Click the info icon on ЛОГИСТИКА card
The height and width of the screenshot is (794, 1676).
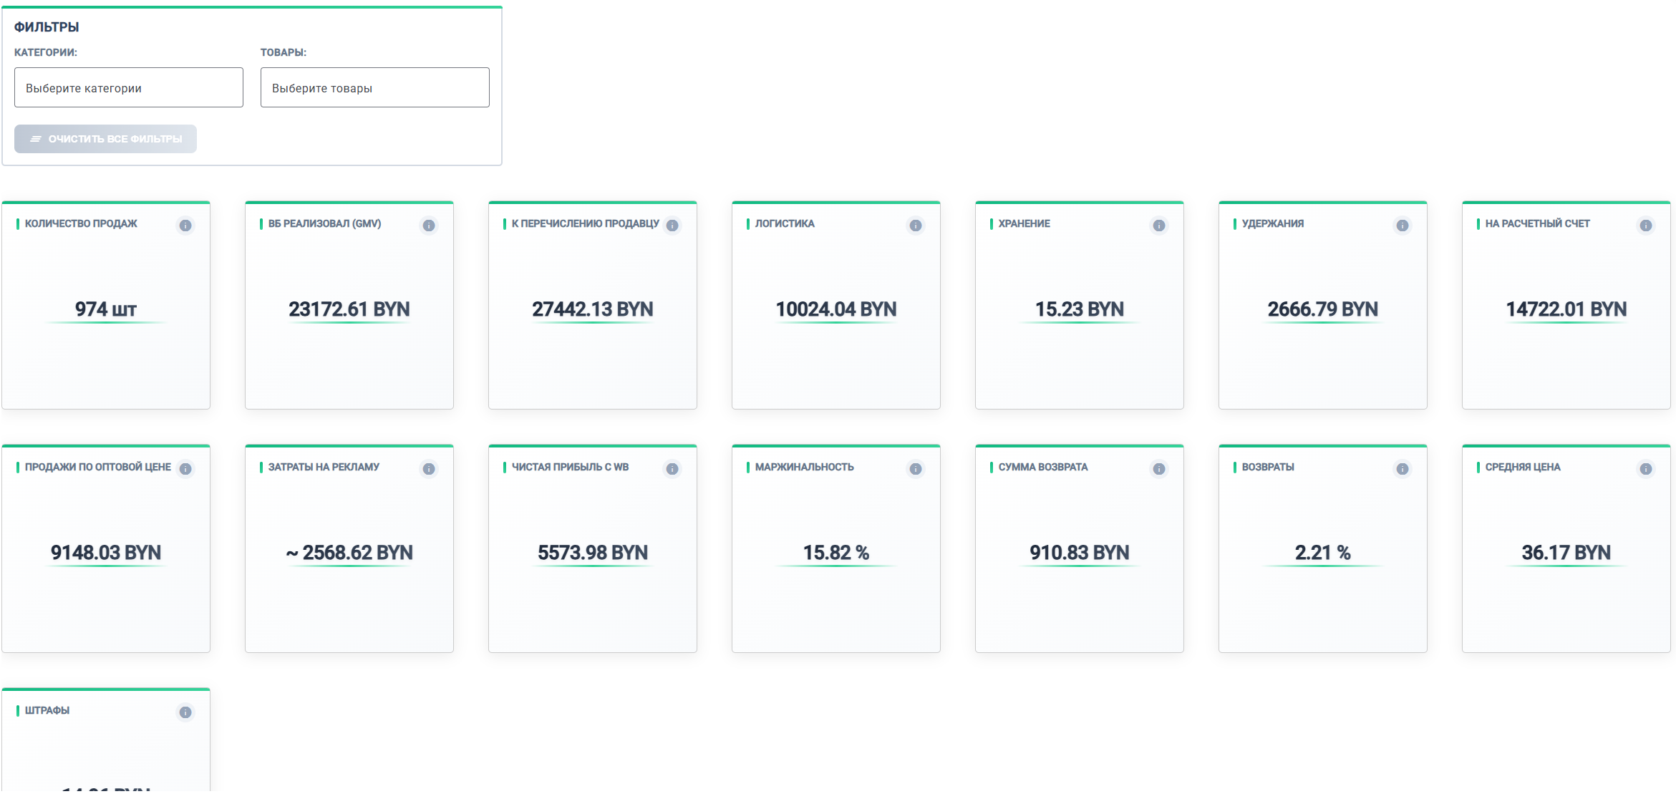point(916,226)
